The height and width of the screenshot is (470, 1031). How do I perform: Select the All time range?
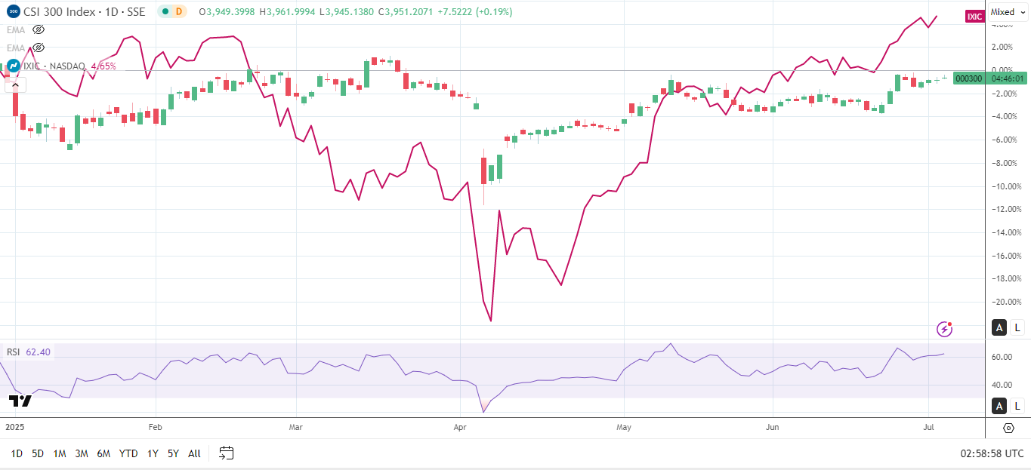pos(194,453)
